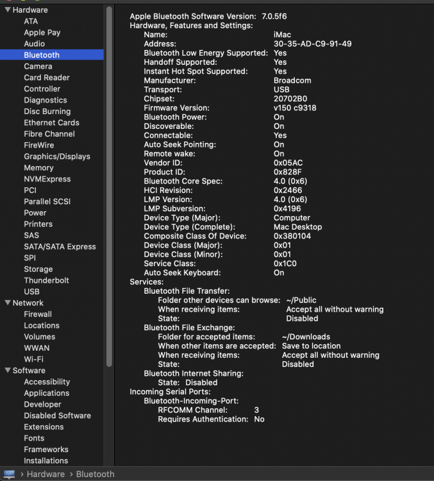Screen dimensions: 434x481
Task: Select Firewall under Network
Action: tap(38, 314)
